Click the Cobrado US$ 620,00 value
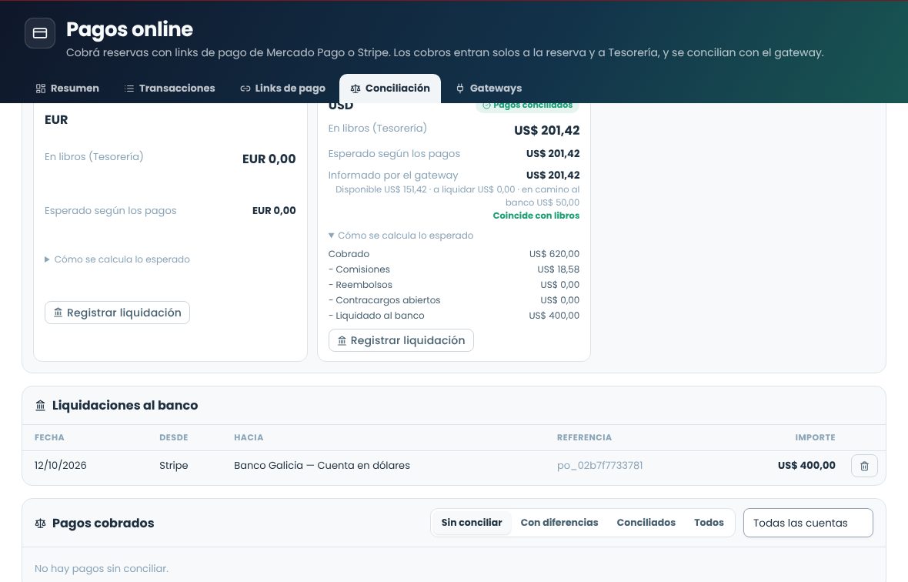The height and width of the screenshot is (582, 908). pos(554,254)
